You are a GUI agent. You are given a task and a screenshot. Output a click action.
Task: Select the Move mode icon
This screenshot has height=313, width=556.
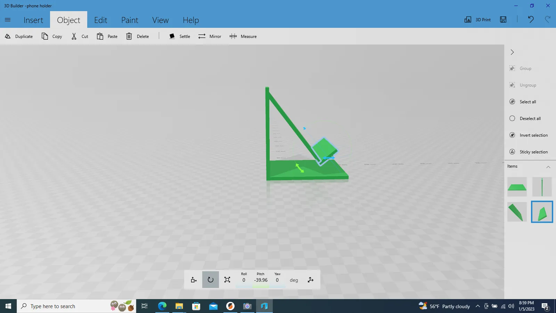coord(194,280)
